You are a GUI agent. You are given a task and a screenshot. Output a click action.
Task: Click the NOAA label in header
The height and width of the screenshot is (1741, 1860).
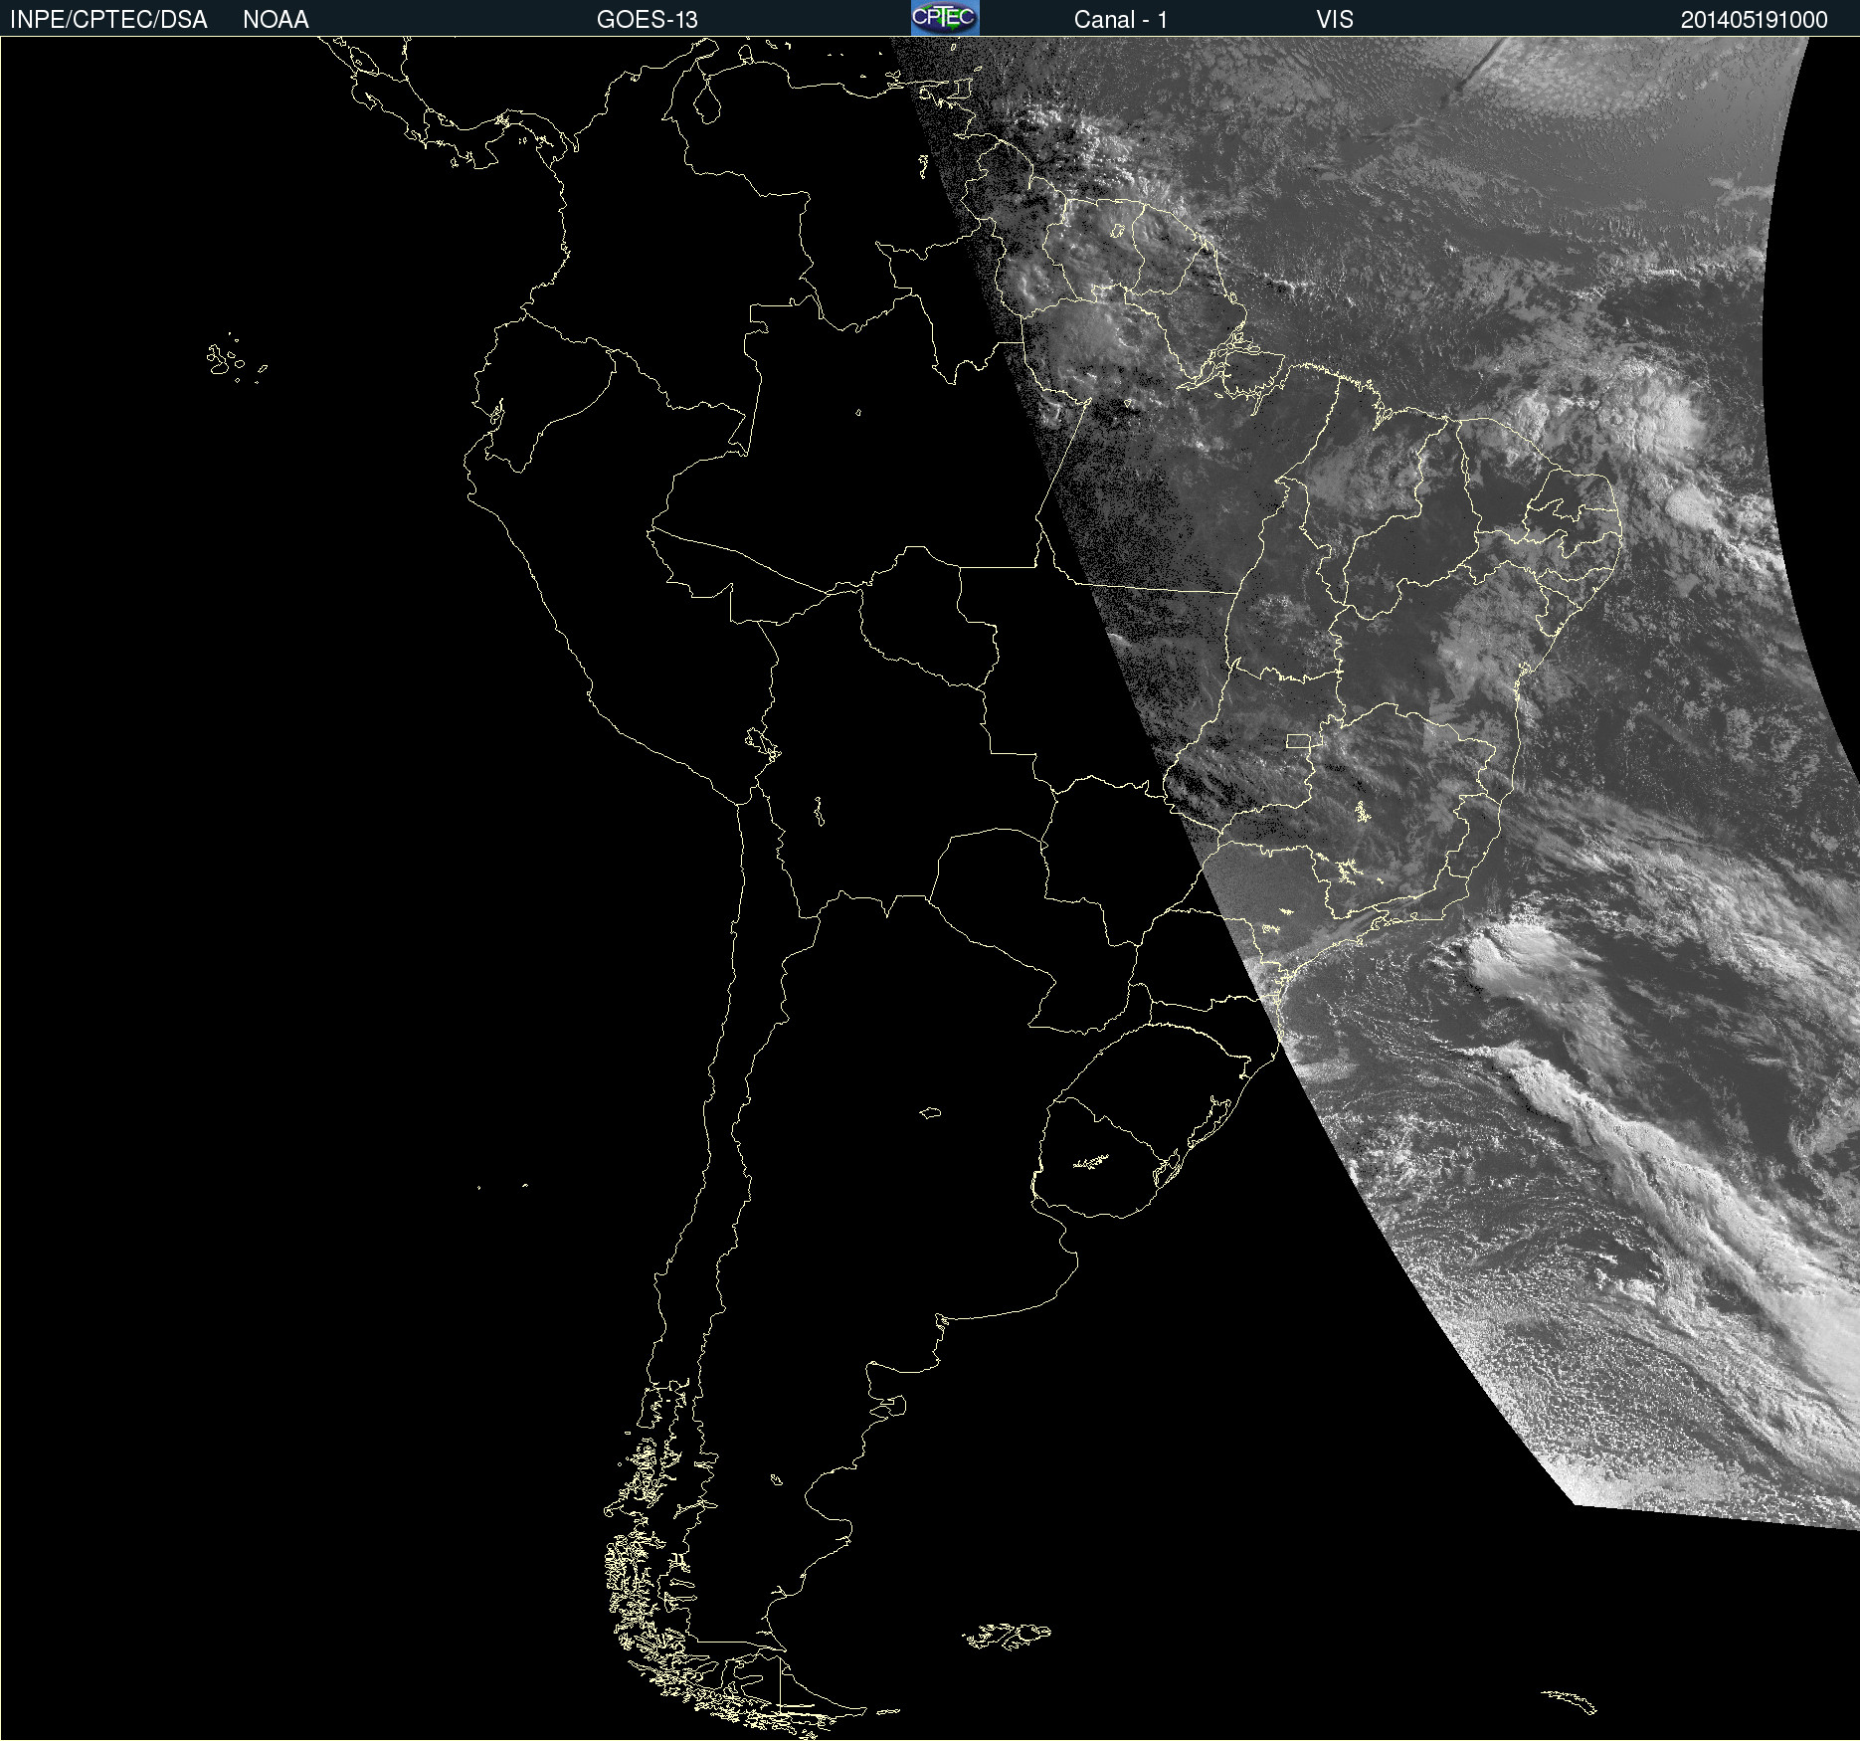click(x=276, y=20)
